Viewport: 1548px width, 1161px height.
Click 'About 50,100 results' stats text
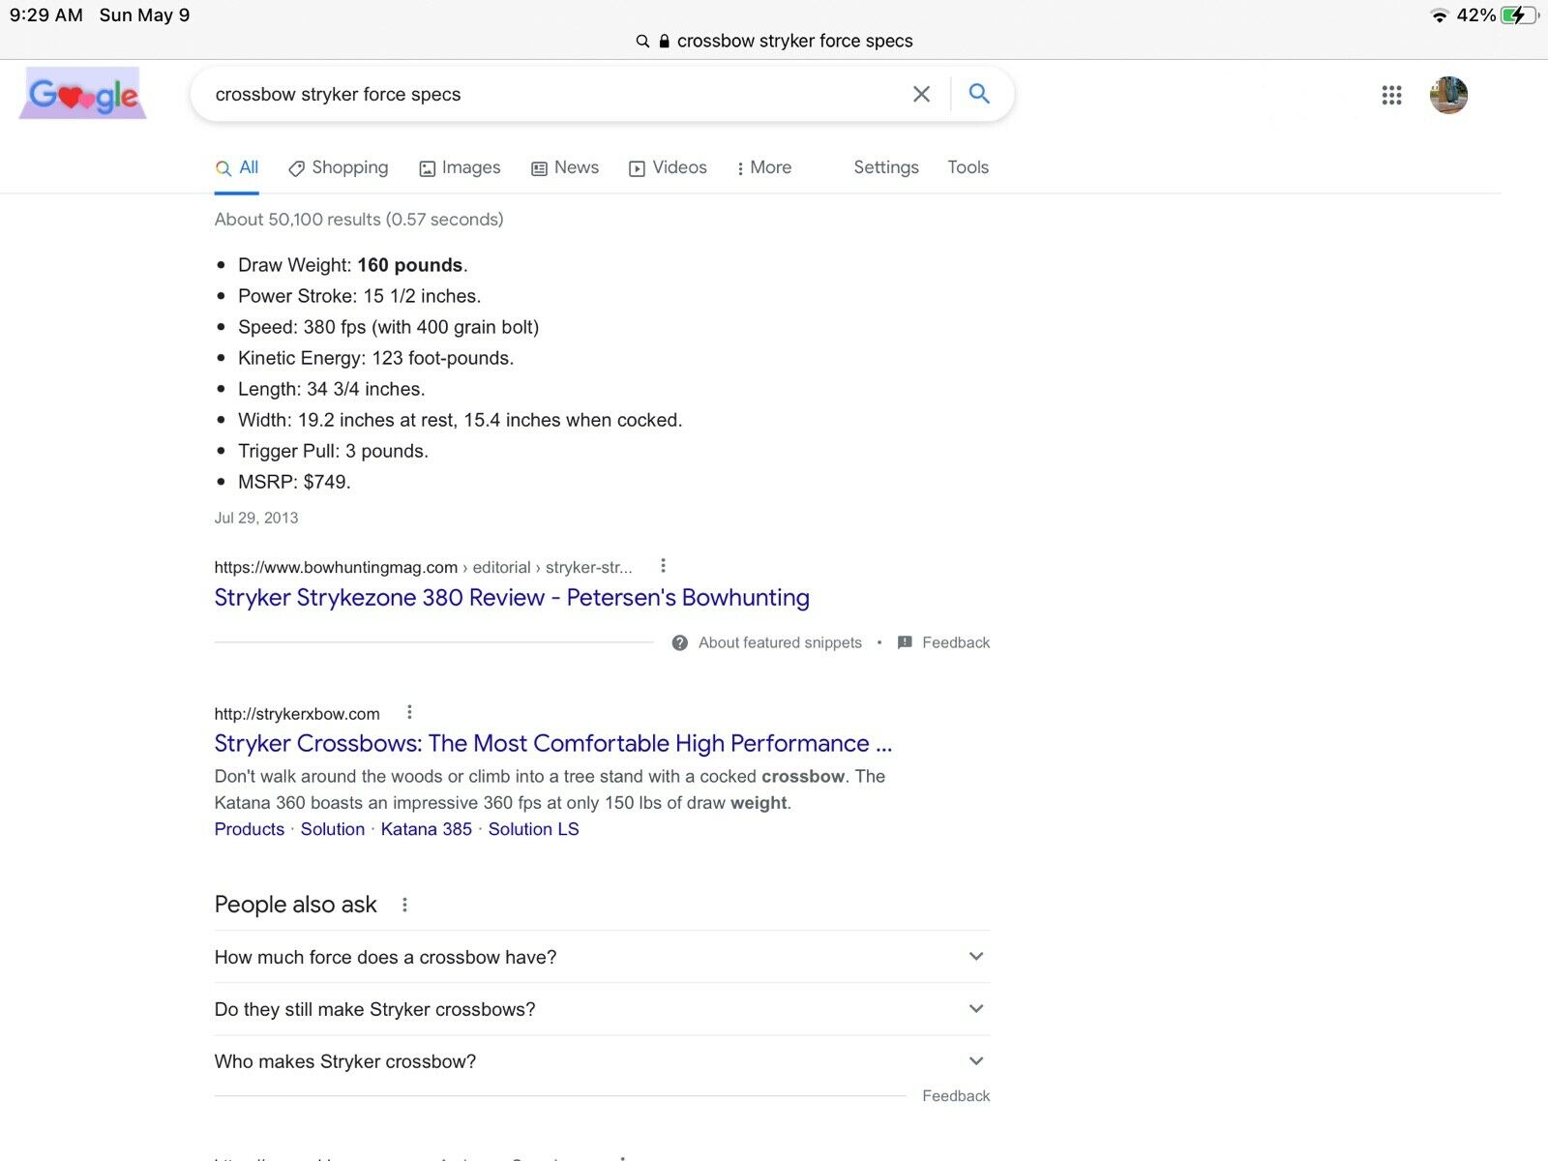359,220
